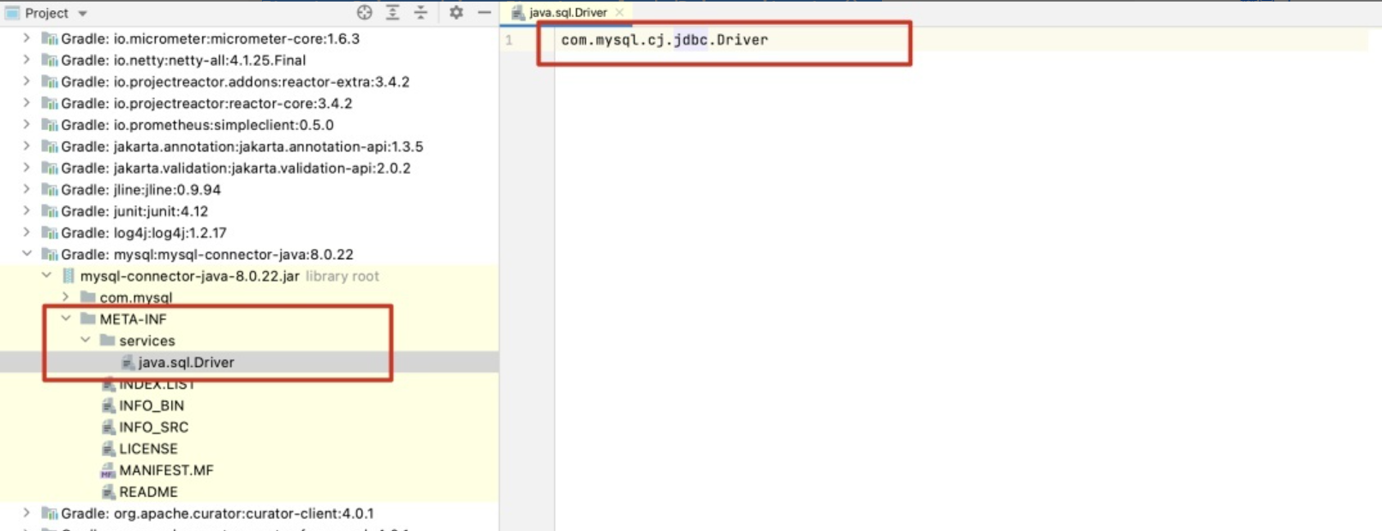Hide the Project tool window with minus icon
1382x531 pixels.
click(x=484, y=13)
